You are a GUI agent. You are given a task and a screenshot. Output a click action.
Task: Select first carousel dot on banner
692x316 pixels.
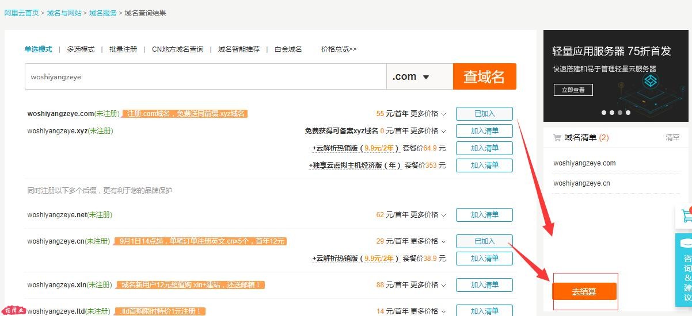point(604,113)
